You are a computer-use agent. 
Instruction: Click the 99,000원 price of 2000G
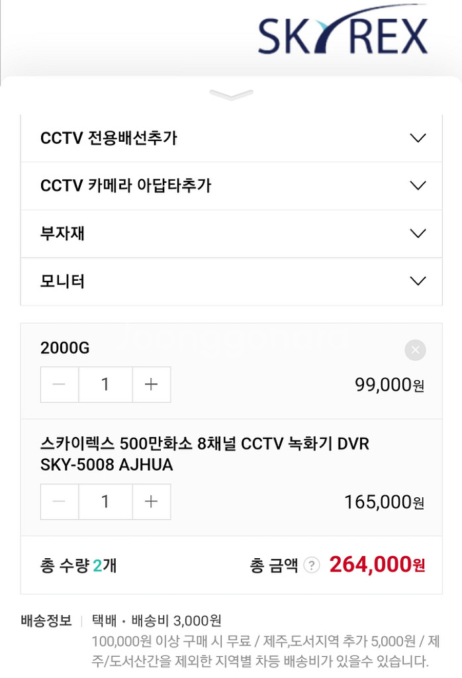click(389, 385)
